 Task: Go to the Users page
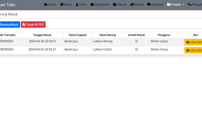pyautogui.click(x=81, y=4)
